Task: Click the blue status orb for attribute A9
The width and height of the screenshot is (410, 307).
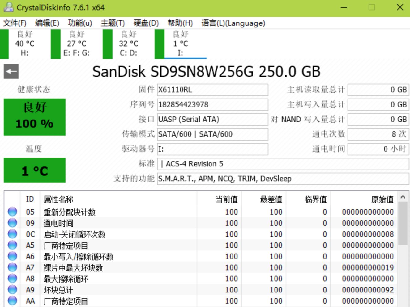Action: click(12, 290)
